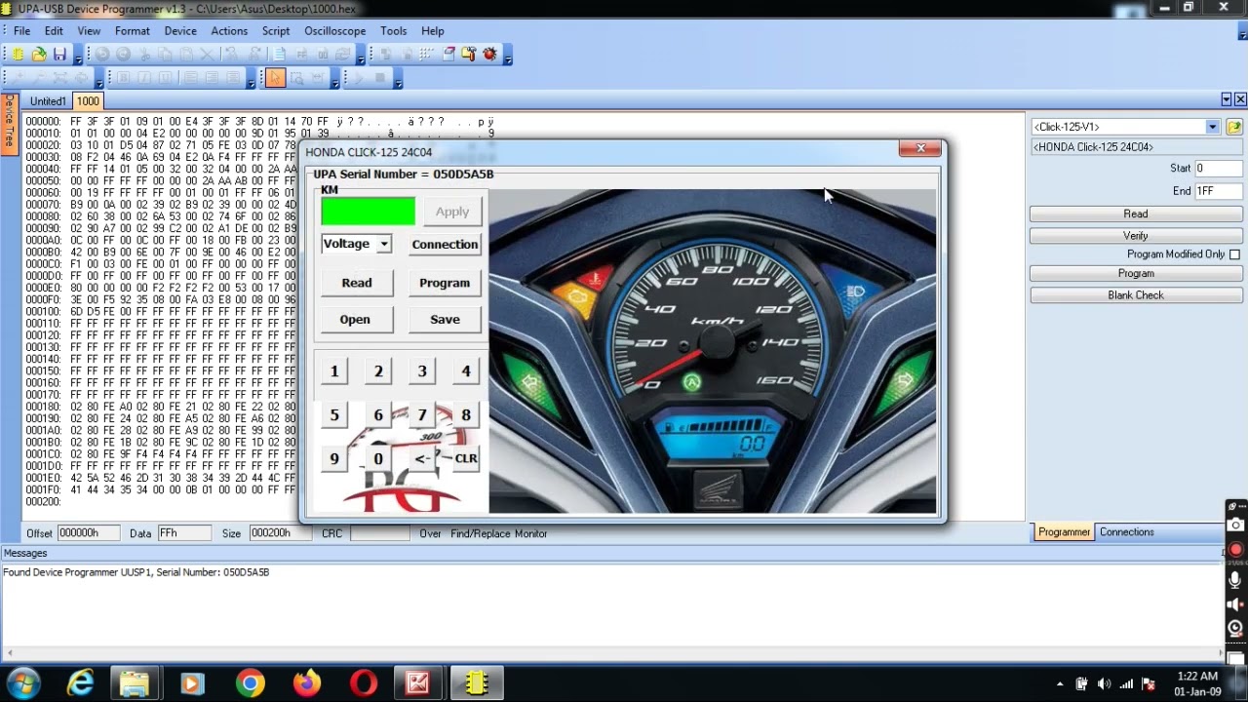This screenshot has width=1248, height=702.
Task: Open the Device menu
Action: (180, 31)
